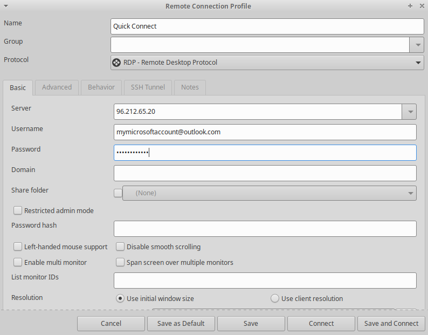Screen dimensions: 428x335
Task: Close the Remote Connection Profile window
Action: pyautogui.click(x=420, y=6)
